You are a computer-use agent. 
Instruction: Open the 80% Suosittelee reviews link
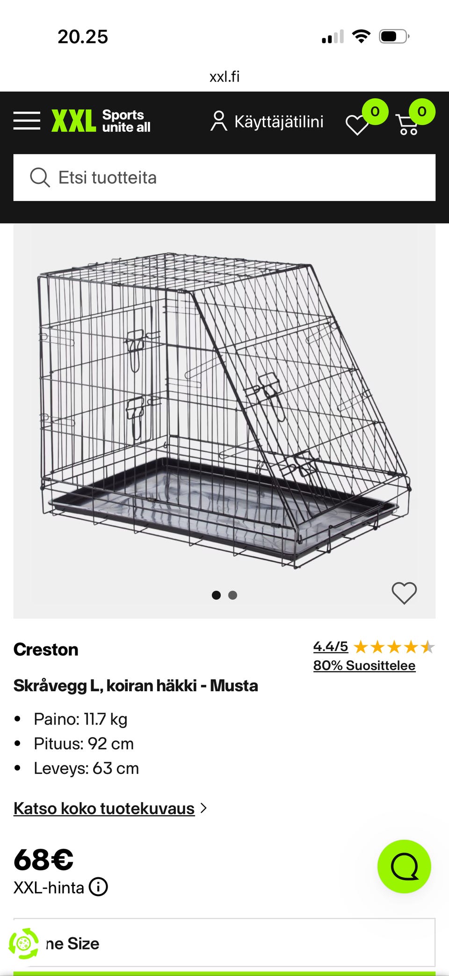[x=364, y=665]
